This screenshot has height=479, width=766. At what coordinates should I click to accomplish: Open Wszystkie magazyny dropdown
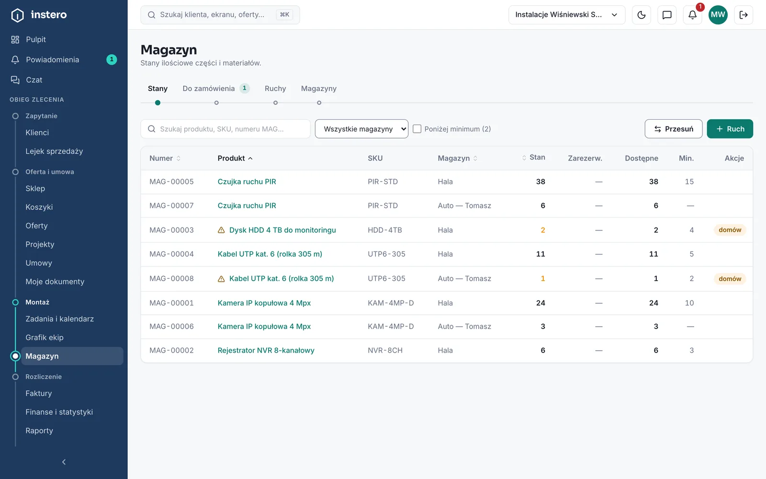click(x=361, y=129)
